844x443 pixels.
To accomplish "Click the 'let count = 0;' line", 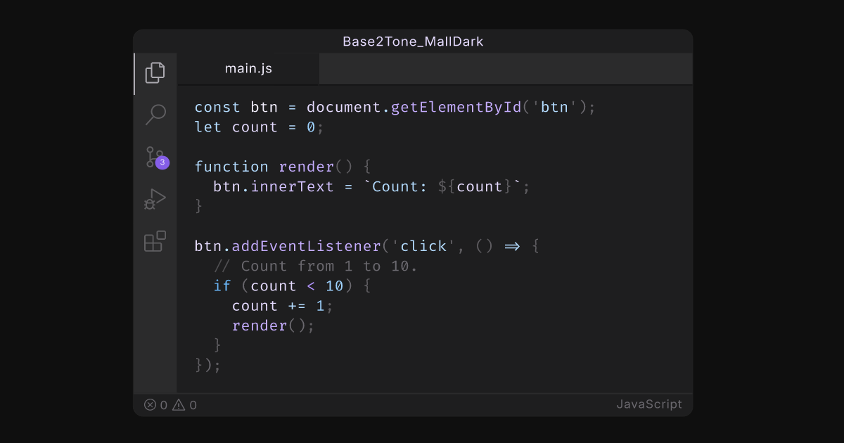I will (x=260, y=127).
